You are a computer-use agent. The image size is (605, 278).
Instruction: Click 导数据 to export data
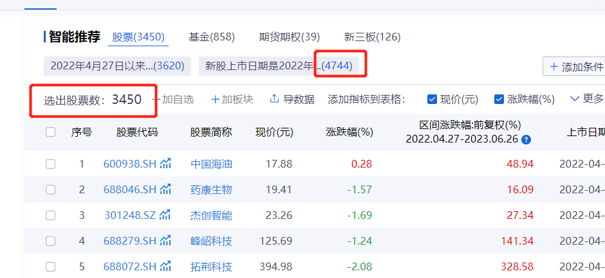[292, 100]
